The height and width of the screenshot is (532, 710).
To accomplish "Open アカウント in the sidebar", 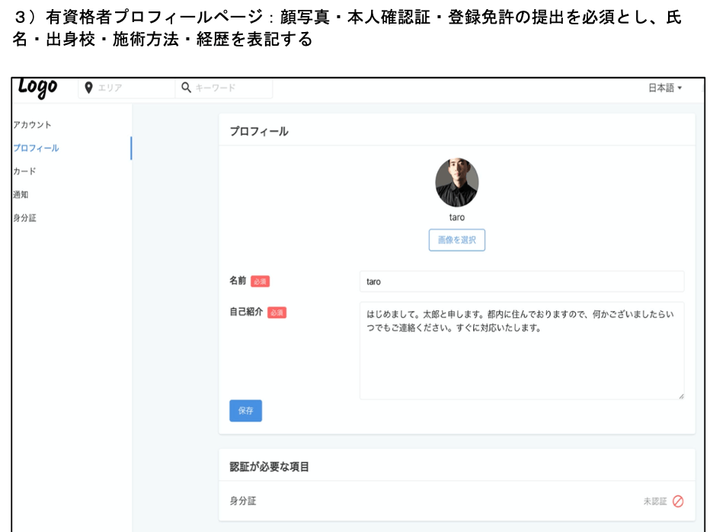I will tap(33, 125).
